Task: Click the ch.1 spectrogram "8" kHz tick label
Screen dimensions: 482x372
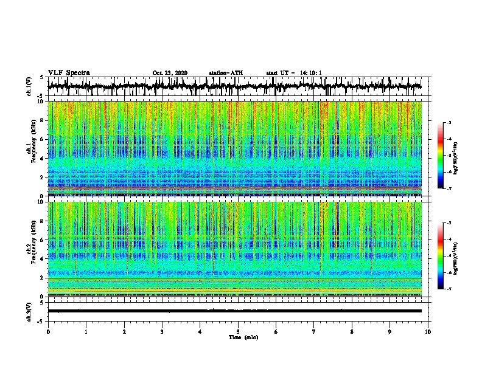Action: coord(42,120)
